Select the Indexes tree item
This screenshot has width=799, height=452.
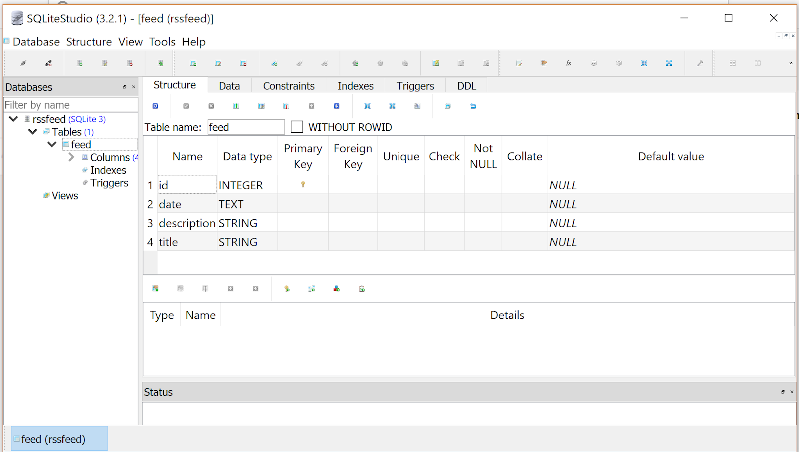click(x=108, y=170)
